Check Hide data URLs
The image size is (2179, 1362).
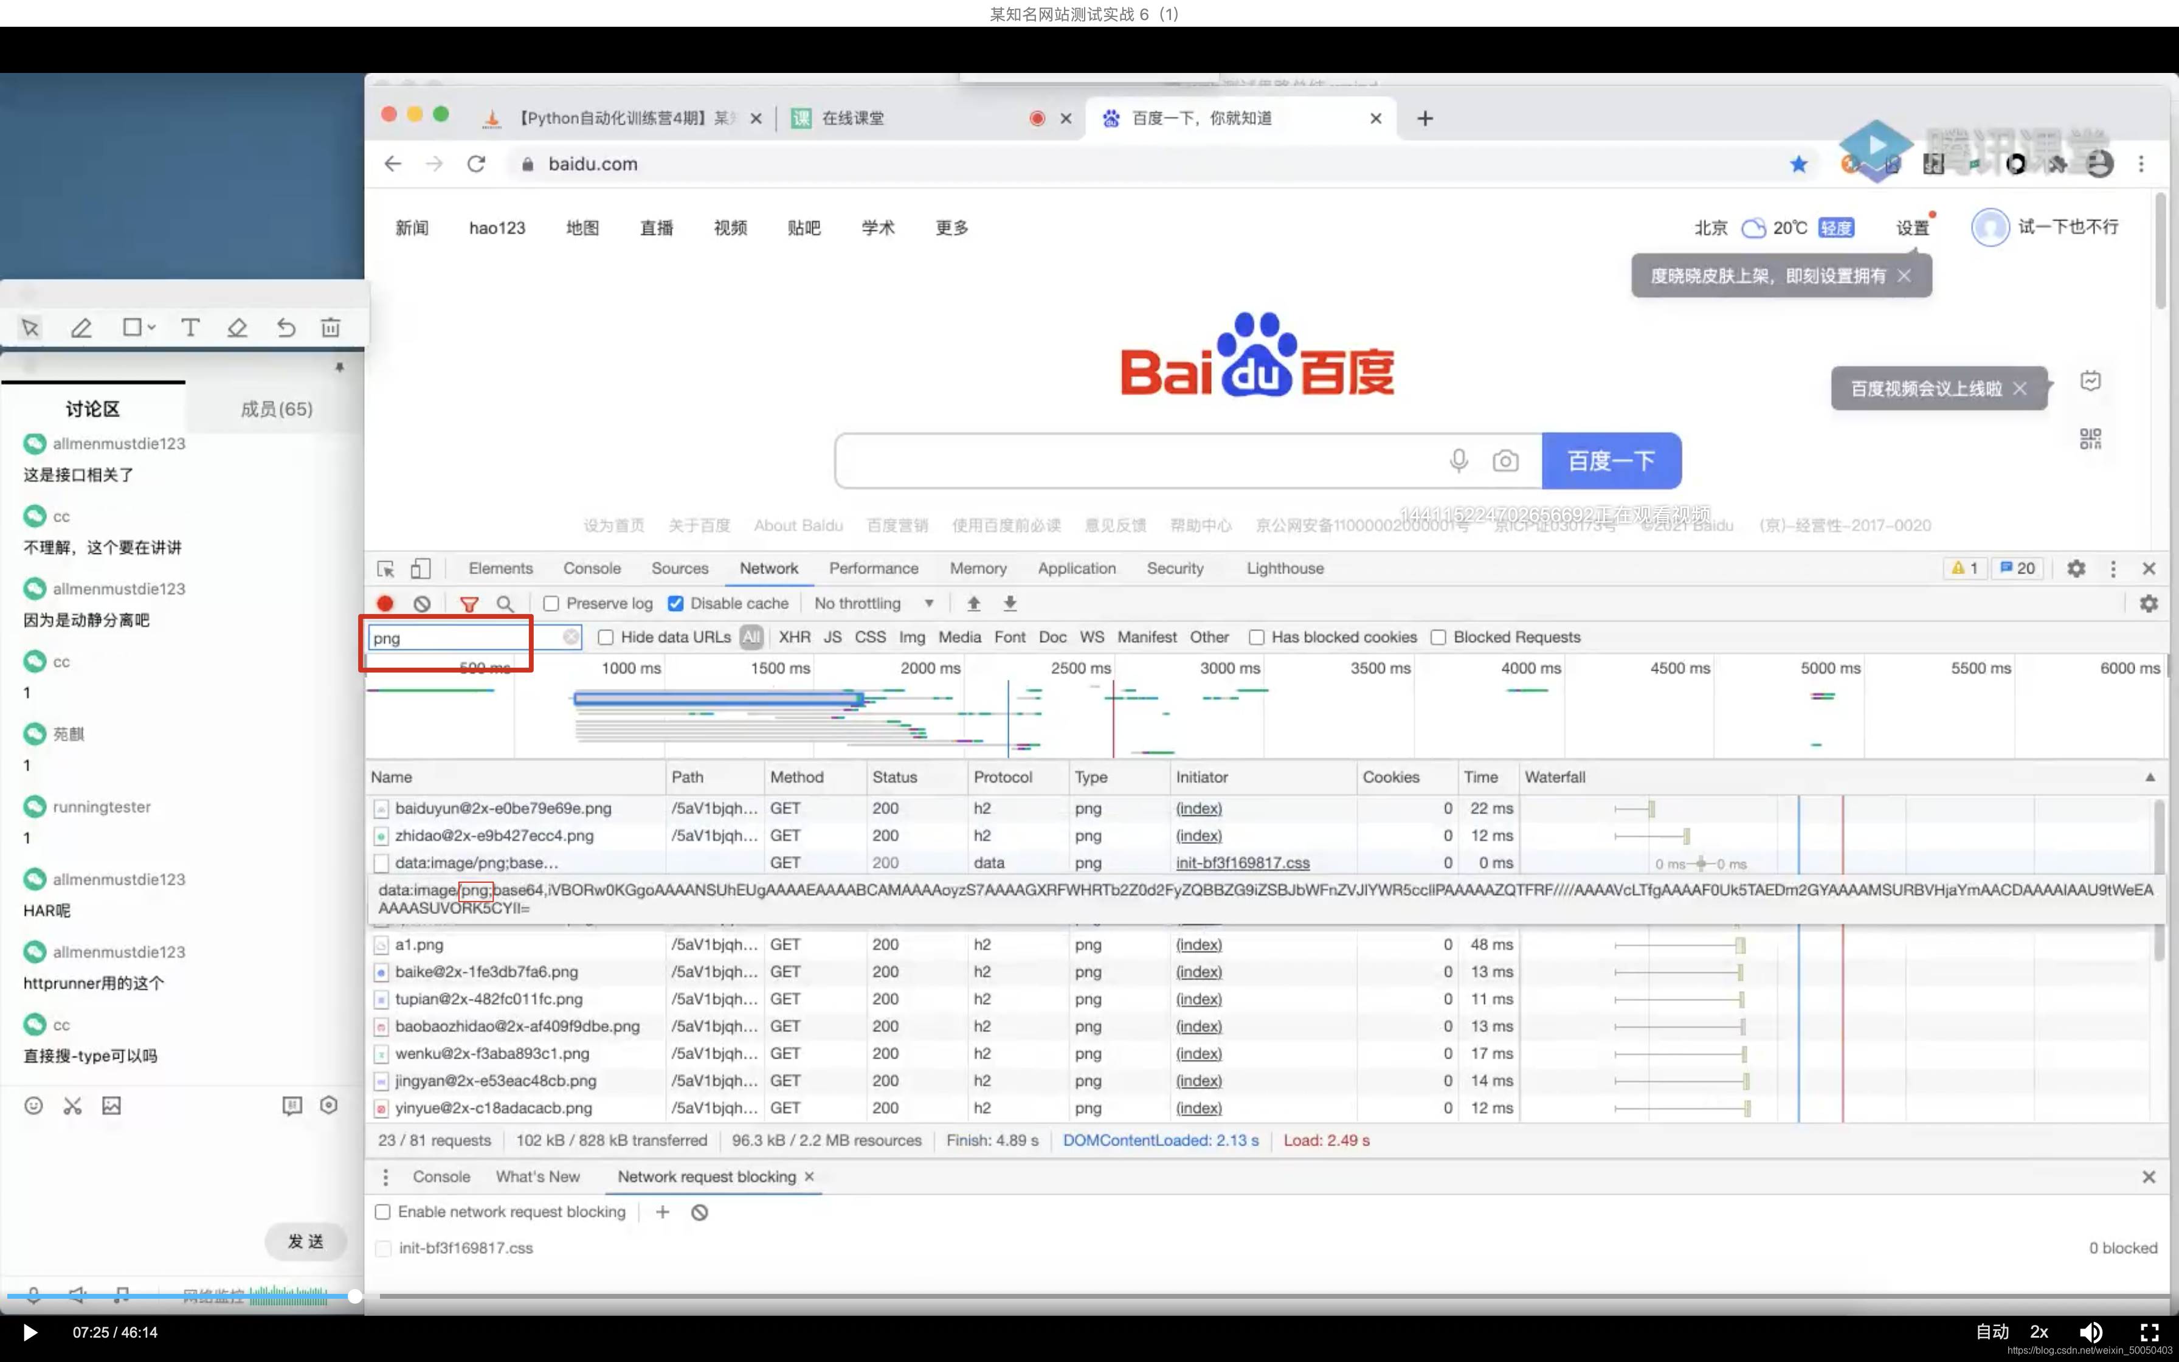pos(606,637)
